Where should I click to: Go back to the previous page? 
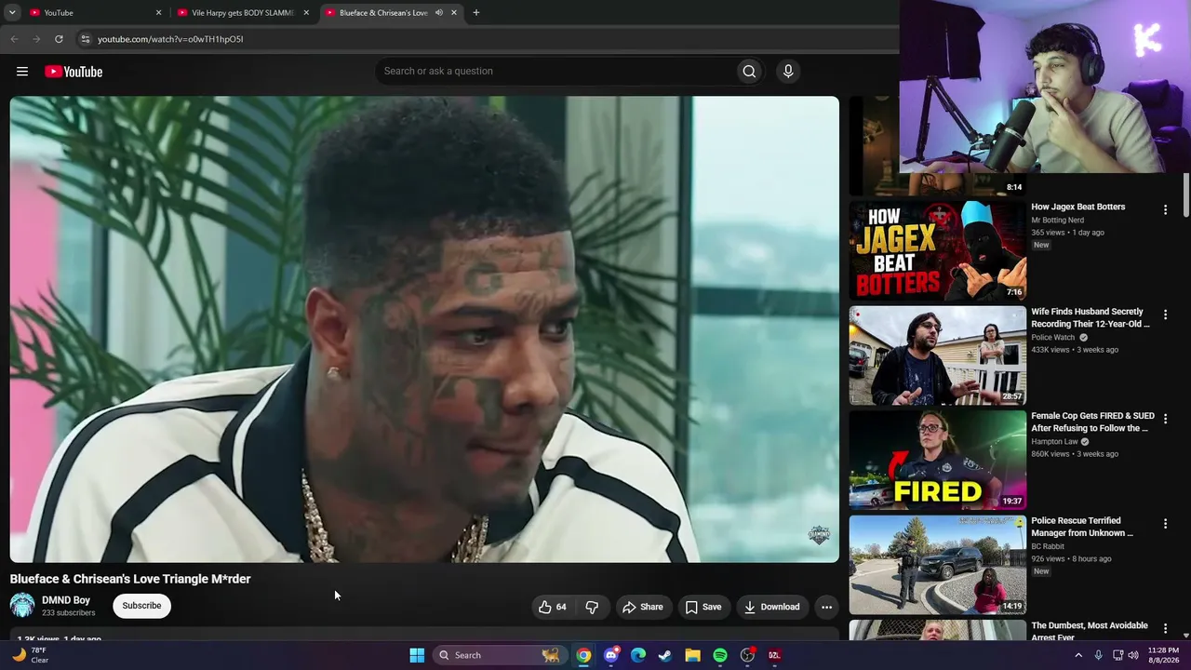point(14,39)
